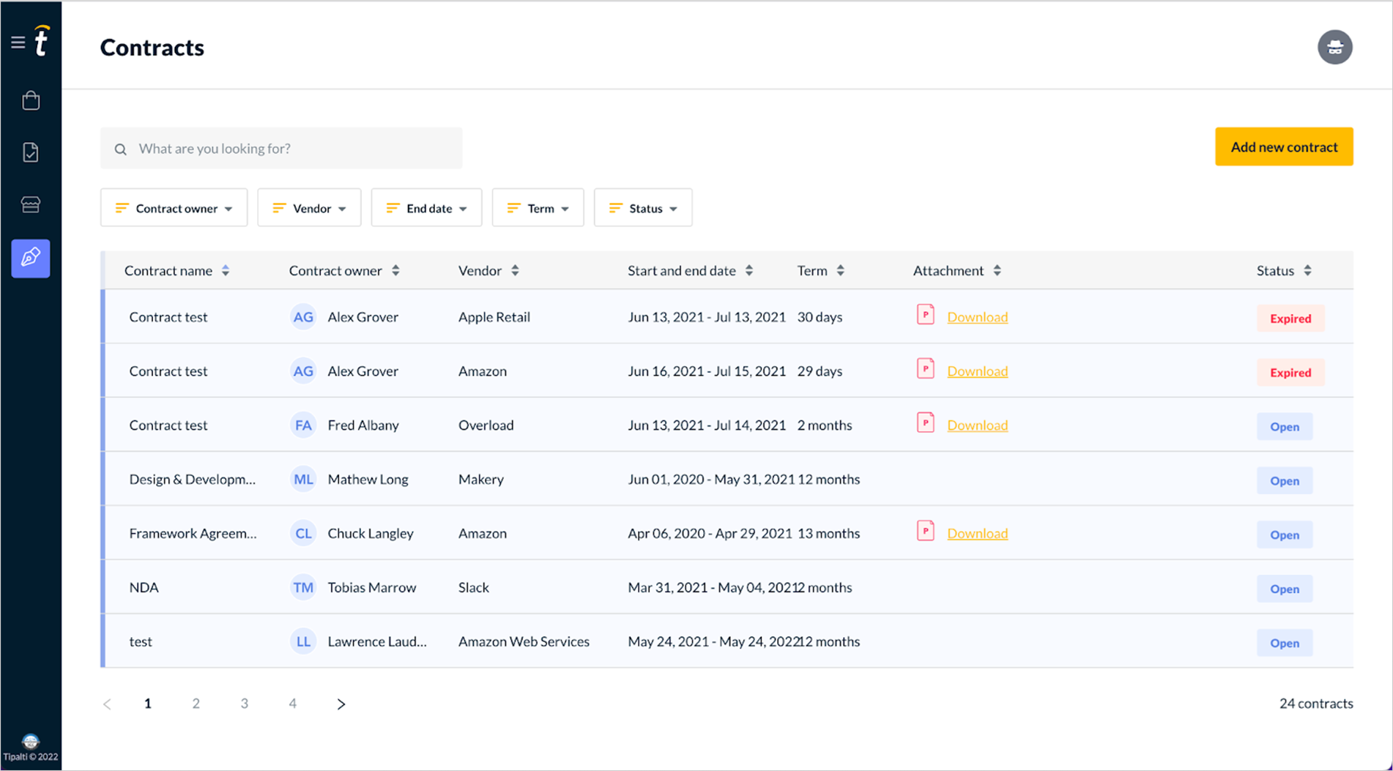
Task: Sort by Status column arrows
Action: 1307,271
